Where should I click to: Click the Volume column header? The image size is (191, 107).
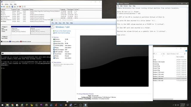pos(6,9)
